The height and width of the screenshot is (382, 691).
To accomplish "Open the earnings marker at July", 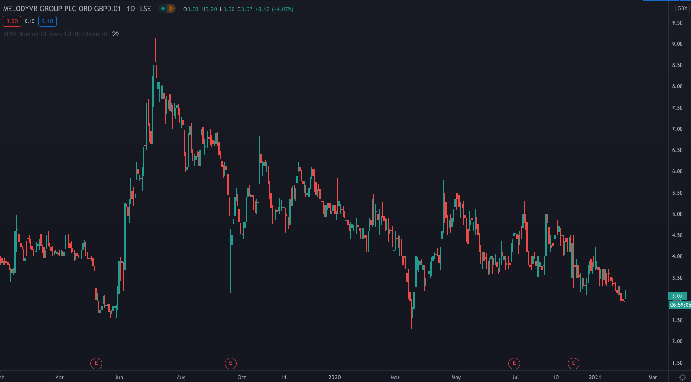I will 514,363.
